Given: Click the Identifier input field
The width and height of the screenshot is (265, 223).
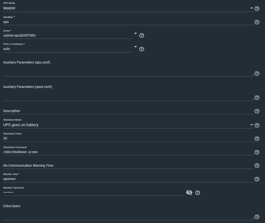Looking at the screenshot, I should point(128,22).
